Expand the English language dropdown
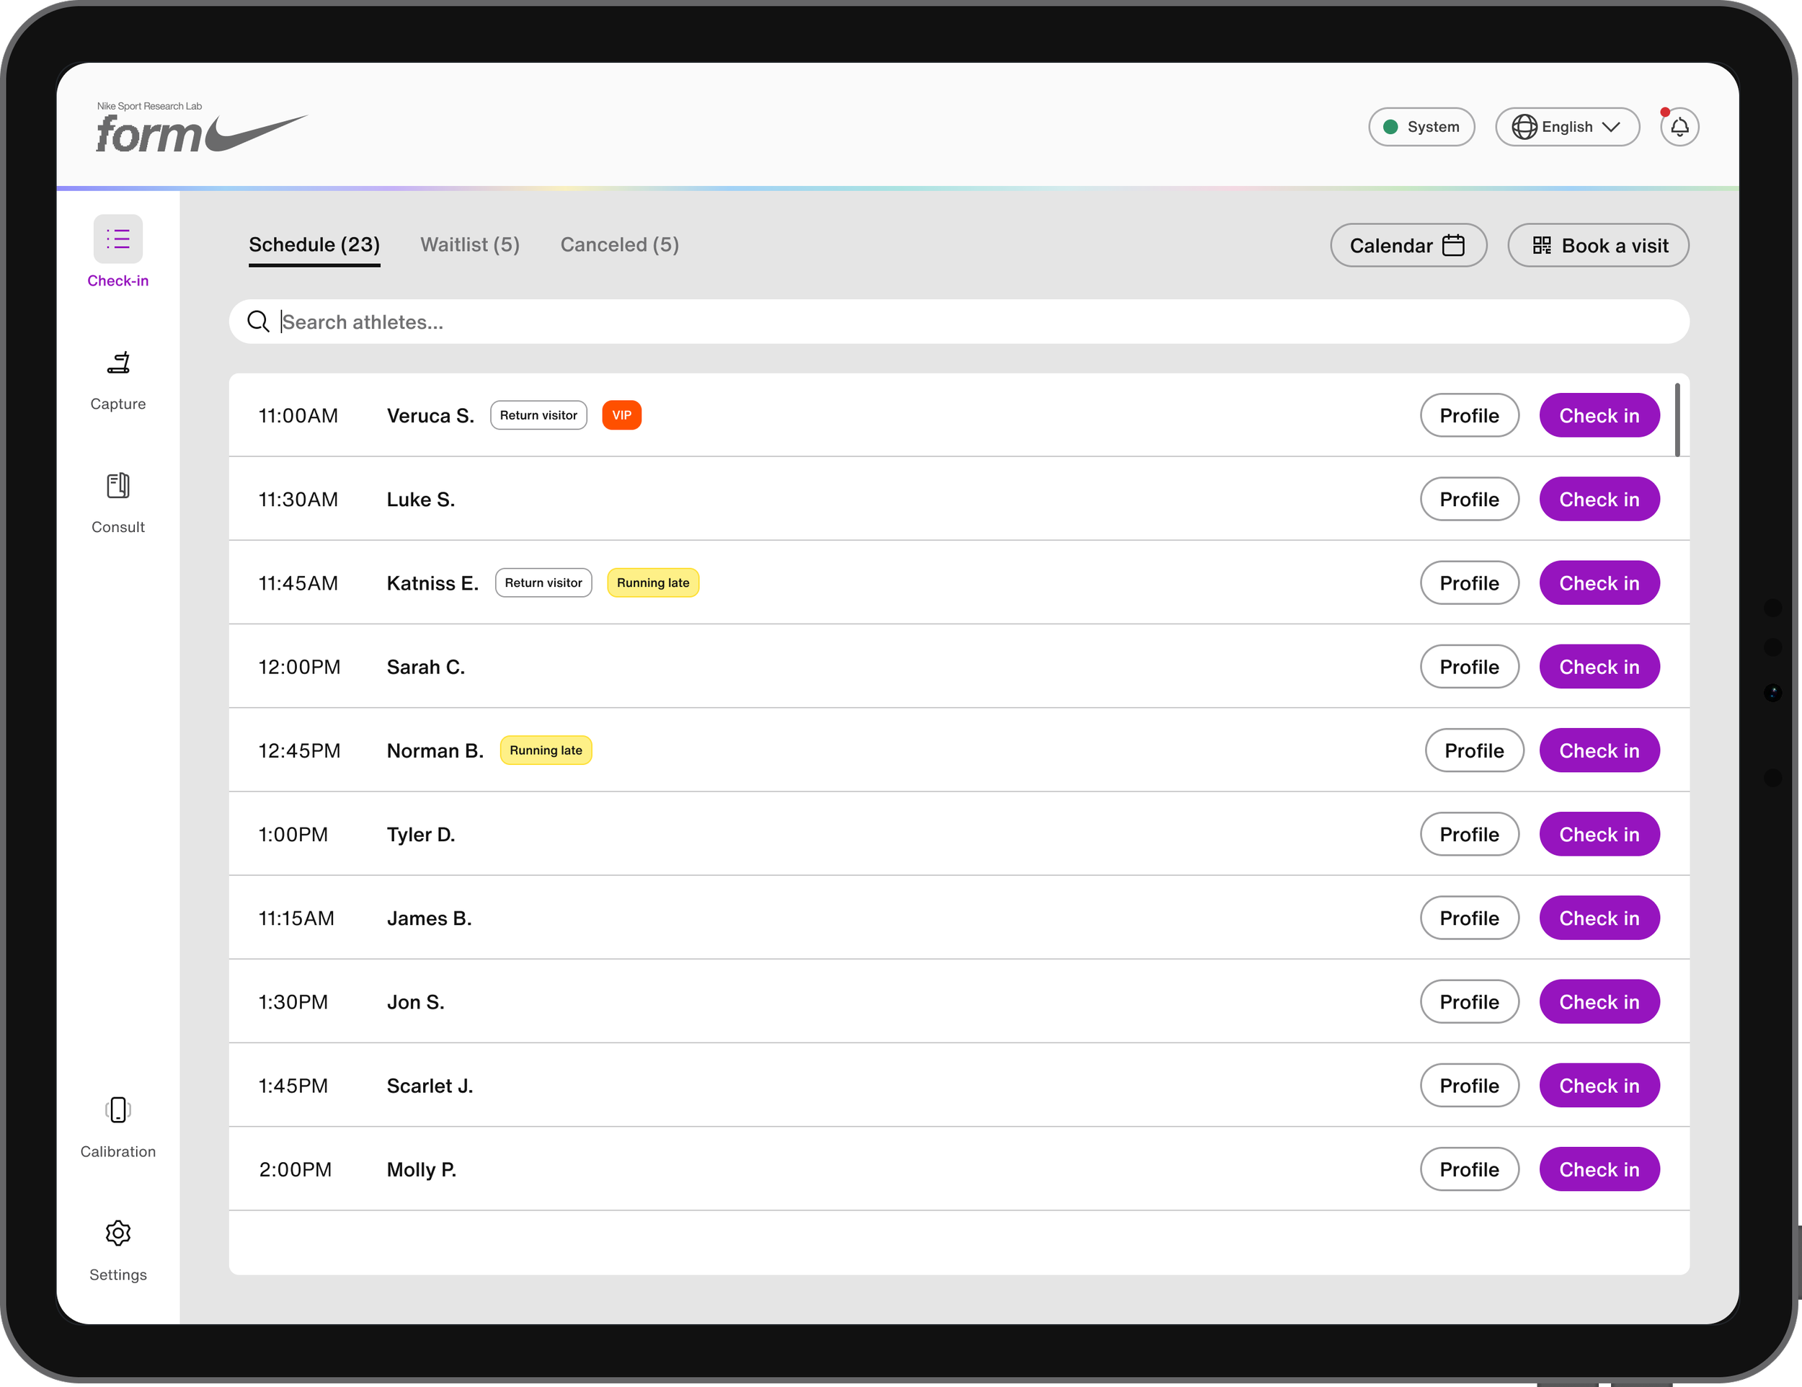The image size is (1802, 1387). [1567, 127]
